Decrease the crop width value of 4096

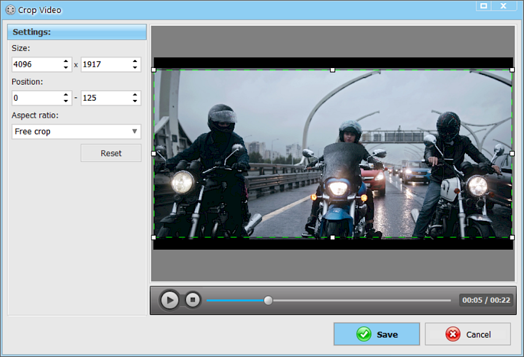(66, 67)
